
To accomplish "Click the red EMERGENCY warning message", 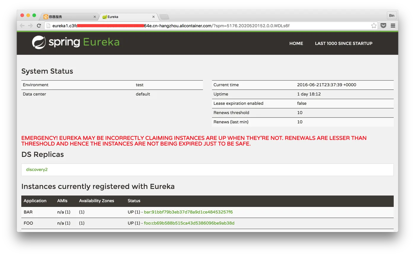I will (194, 141).
